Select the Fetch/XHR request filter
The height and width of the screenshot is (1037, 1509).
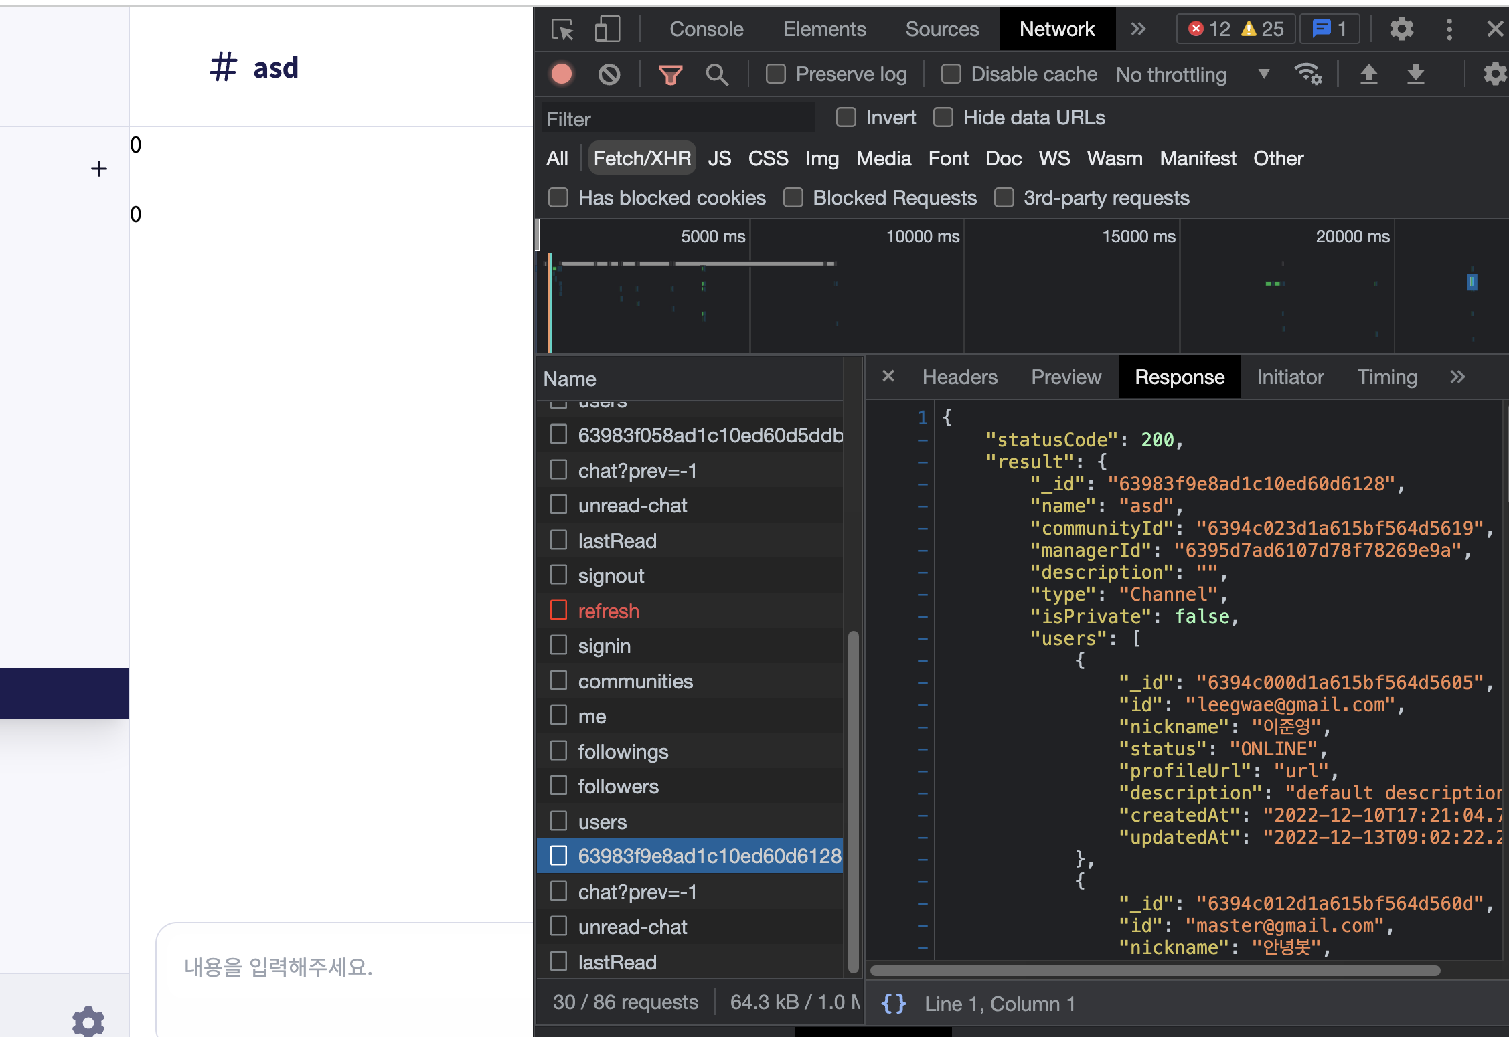(x=641, y=158)
